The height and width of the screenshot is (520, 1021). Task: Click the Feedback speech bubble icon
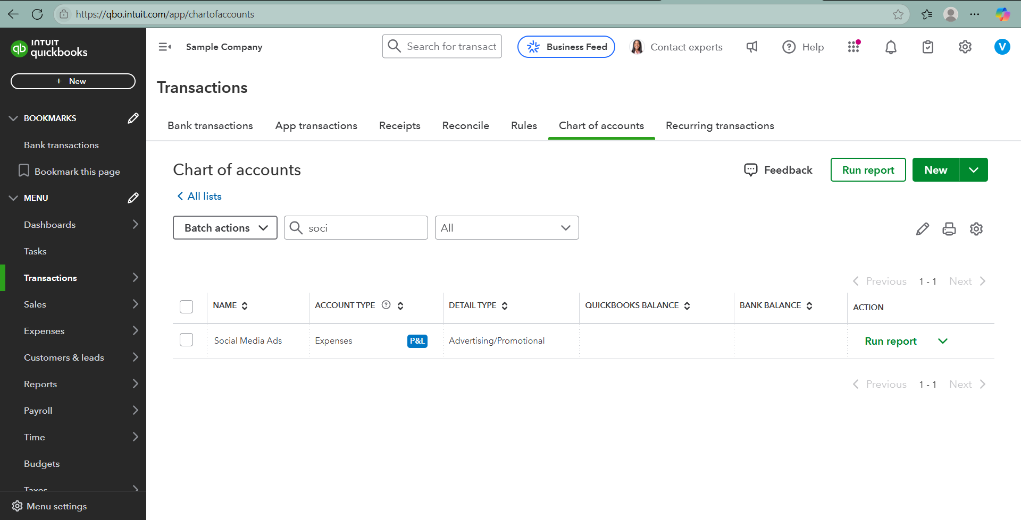point(751,170)
